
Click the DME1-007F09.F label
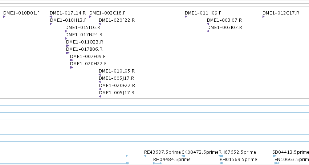click(88, 57)
